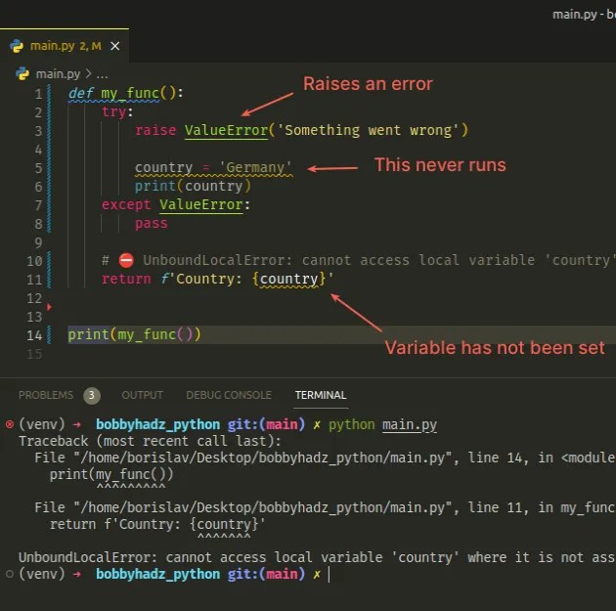Click the 'Germany' string on line 5
Screen dimensions: 616x611
pos(255,168)
